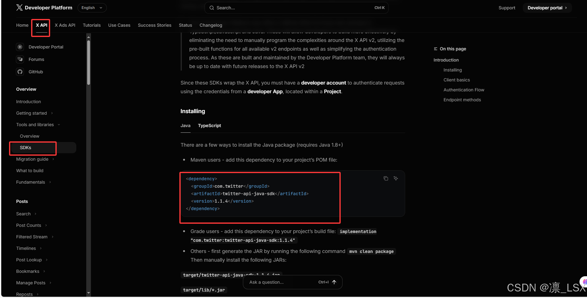
Task: Collapse the Tools and libraries section
Action: point(59,125)
